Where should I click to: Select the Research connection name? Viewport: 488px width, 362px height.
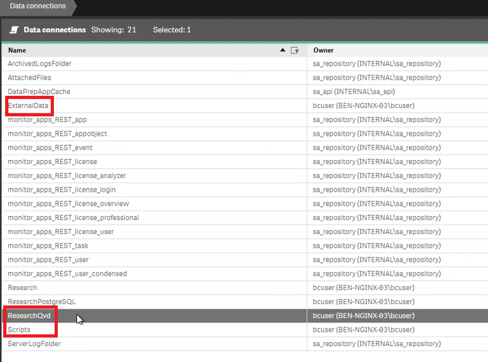pyautogui.click(x=22, y=287)
